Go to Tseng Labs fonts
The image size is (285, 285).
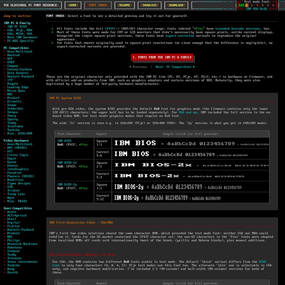click(x=16, y=194)
